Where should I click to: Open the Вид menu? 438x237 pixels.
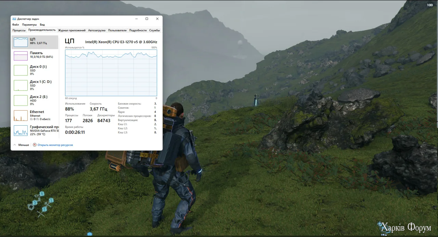coord(42,25)
